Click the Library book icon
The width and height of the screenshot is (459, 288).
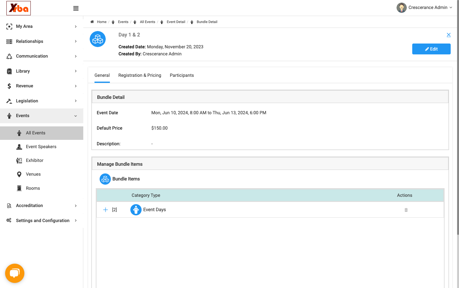click(x=9, y=71)
